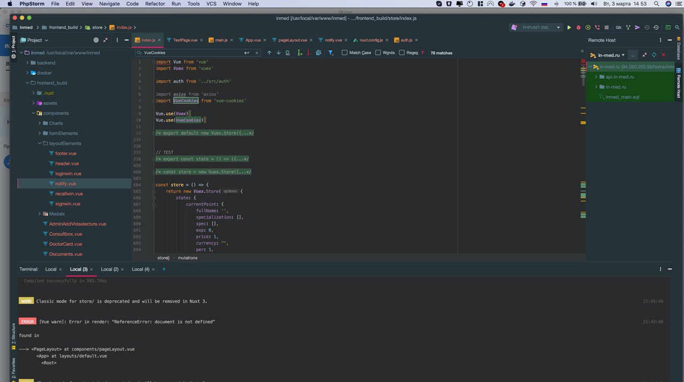Hide the Project panel with minus icon

click(x=126, y=40)
